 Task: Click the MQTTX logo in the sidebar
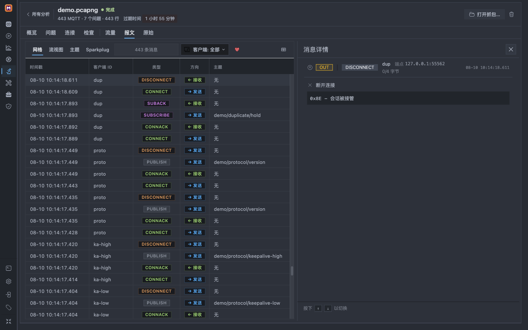click(x=8, y=8)
